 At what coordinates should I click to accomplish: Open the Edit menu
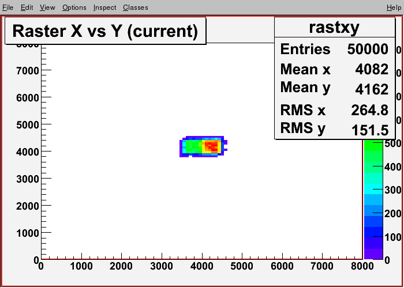coord(27,7)
